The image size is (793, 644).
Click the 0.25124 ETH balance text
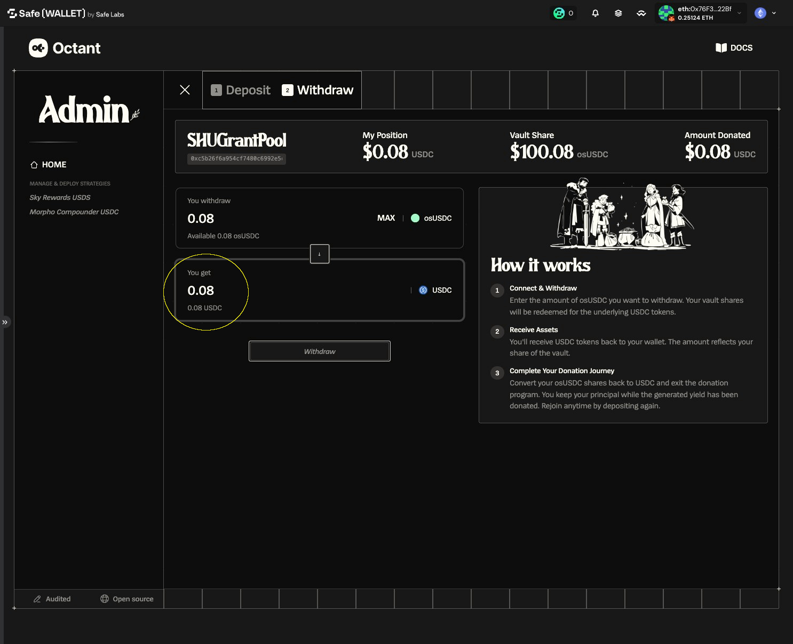(695, 18)
